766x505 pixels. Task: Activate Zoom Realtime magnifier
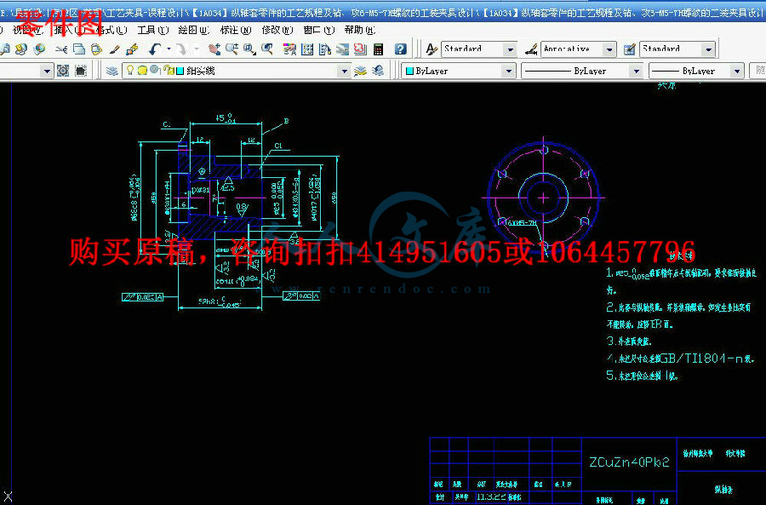pos(232,49)
